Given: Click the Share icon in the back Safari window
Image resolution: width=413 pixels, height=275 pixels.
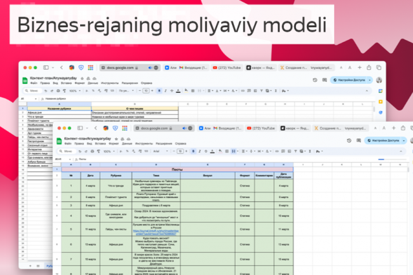Looking at the screenshot, I should [369, 67].
